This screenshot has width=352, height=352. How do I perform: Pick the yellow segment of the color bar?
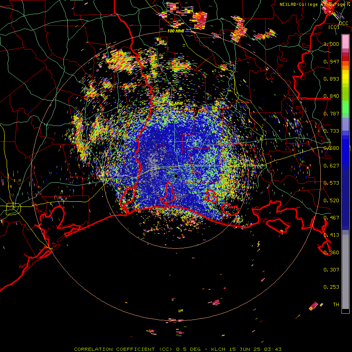point(345,77)
